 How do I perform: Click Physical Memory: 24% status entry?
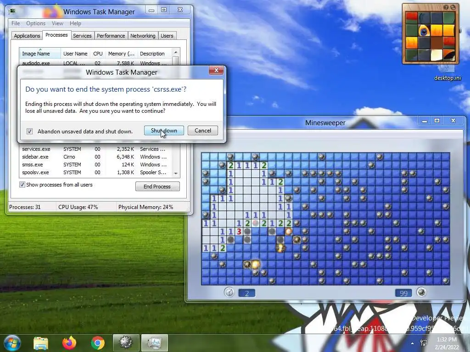(145, 207)
